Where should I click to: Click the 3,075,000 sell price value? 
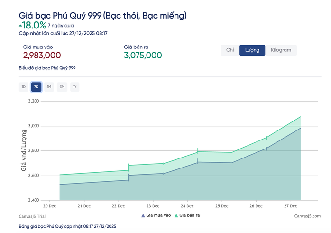point(143,56)
